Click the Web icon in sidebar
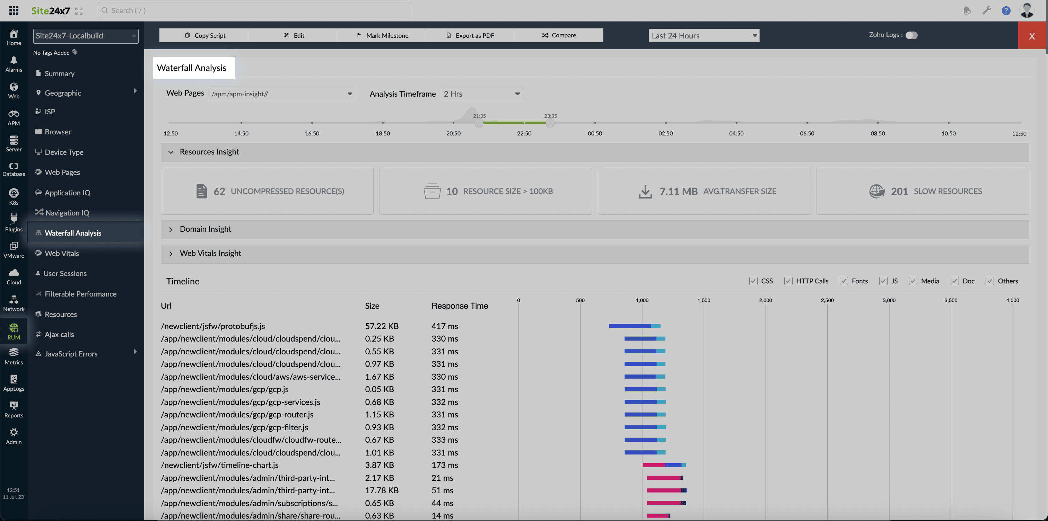This screenshot has width=1048, height=521. (x=14, y=90)
